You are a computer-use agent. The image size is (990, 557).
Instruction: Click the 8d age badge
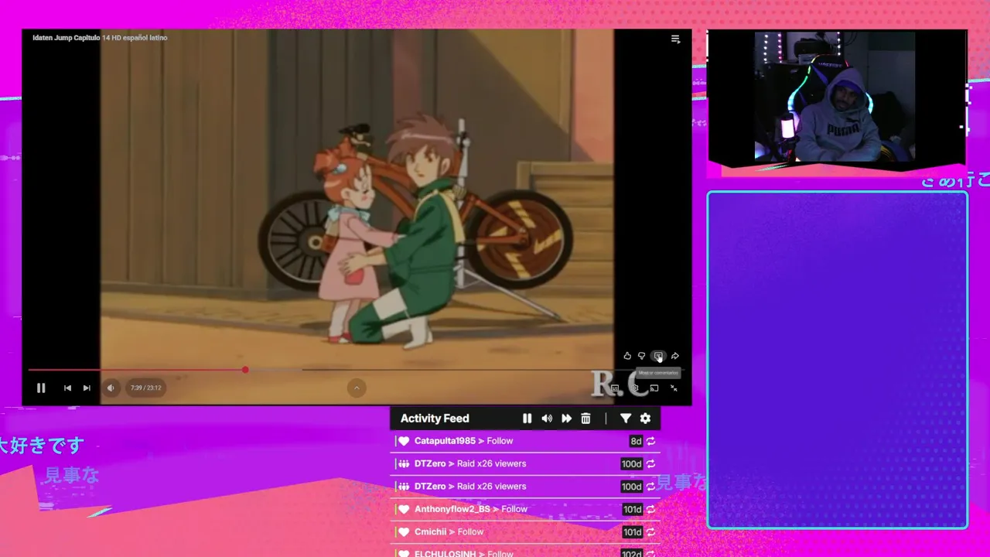tap(636, 441)
